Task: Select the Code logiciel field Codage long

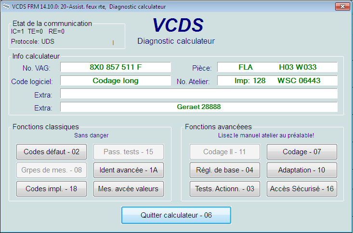Action: pos(116,81)
